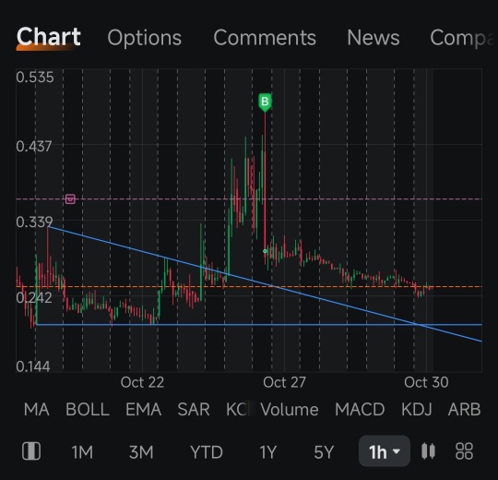Viewport: 498px width, 480px height.
Task: Enable the BOLL indicator
Action: pos(88,409)
